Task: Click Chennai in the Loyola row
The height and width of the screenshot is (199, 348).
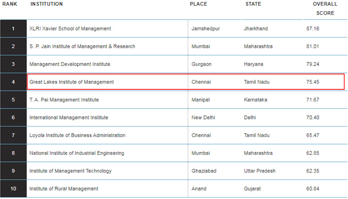Action: (201, 135)
